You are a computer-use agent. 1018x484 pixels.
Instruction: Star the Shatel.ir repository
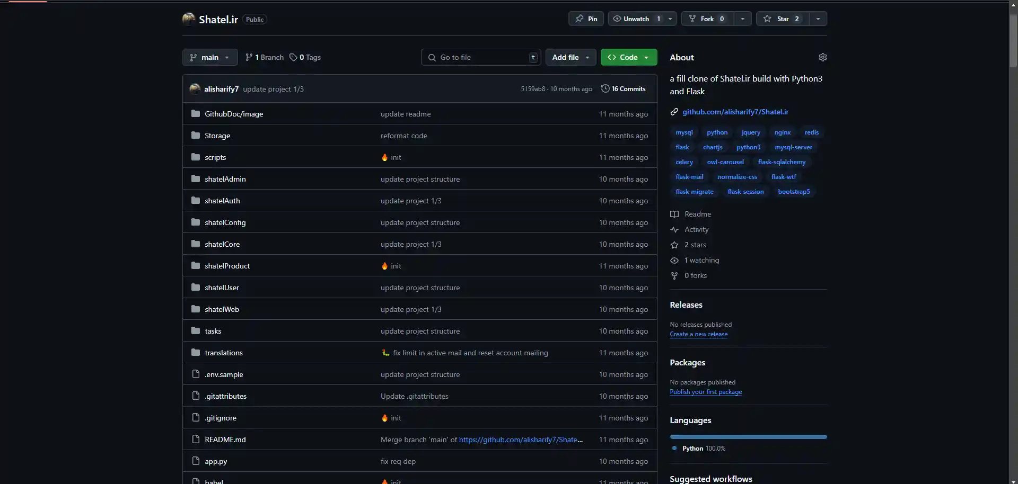pos(782,19)
